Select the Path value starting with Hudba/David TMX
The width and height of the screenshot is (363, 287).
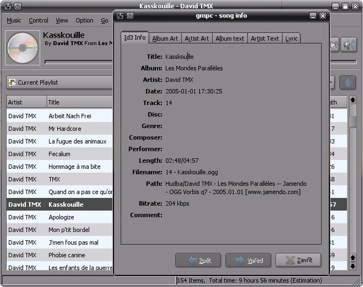(236, 187)
